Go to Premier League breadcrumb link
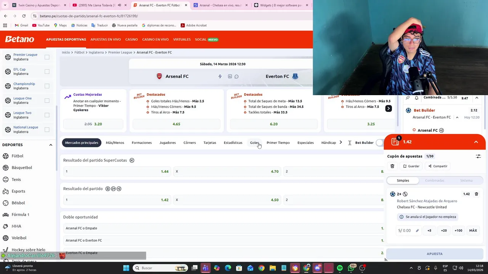The image size is (488, 274). click(120, 53)
